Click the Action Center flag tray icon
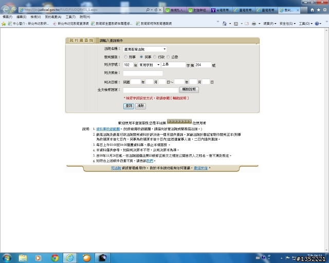 point(288,258)
